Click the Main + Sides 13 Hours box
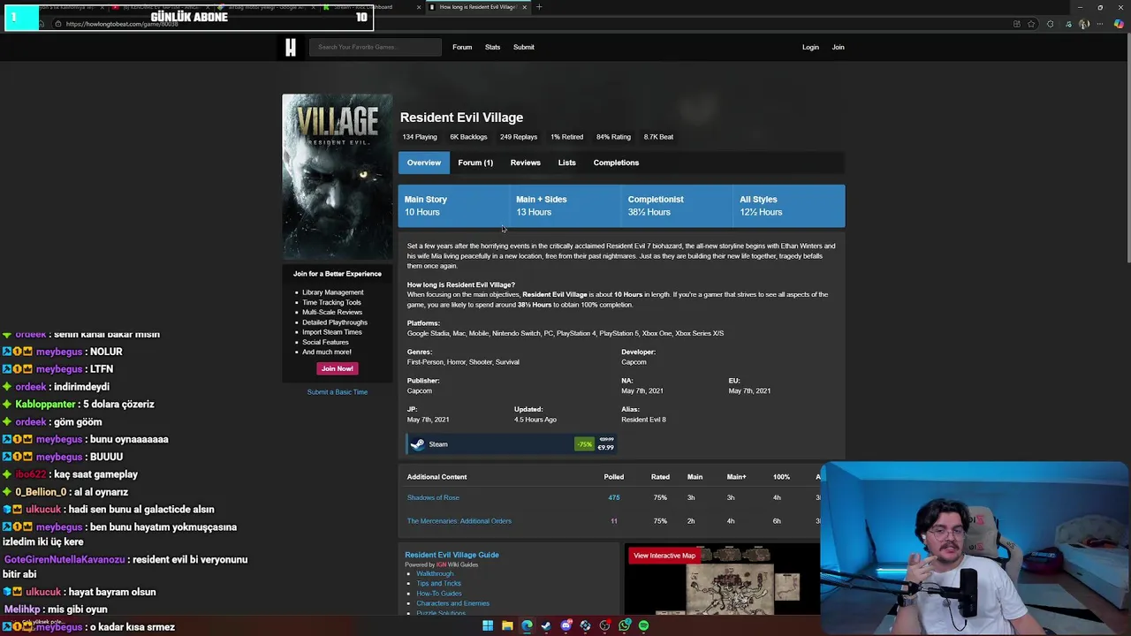 point(565,206)
